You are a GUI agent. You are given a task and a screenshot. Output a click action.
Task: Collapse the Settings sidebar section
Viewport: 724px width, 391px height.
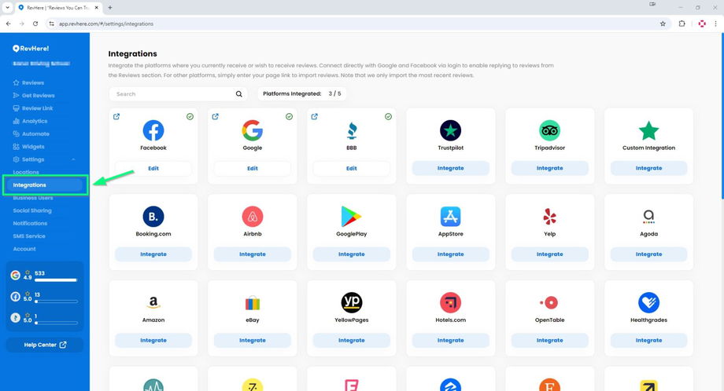coord(73,159)
